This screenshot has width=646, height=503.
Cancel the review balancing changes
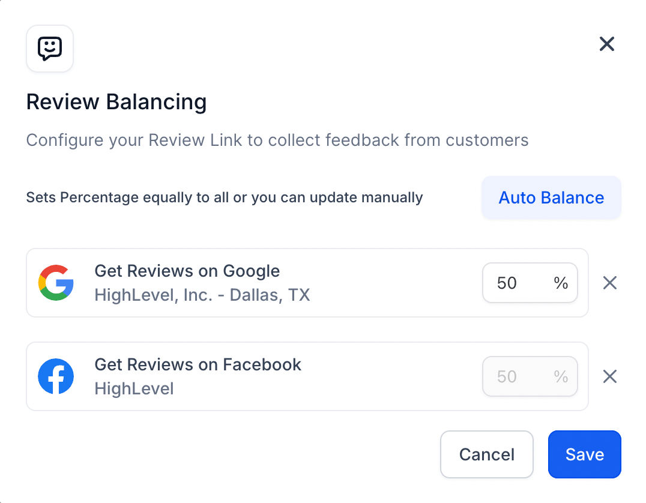click(x=486, y=454)
